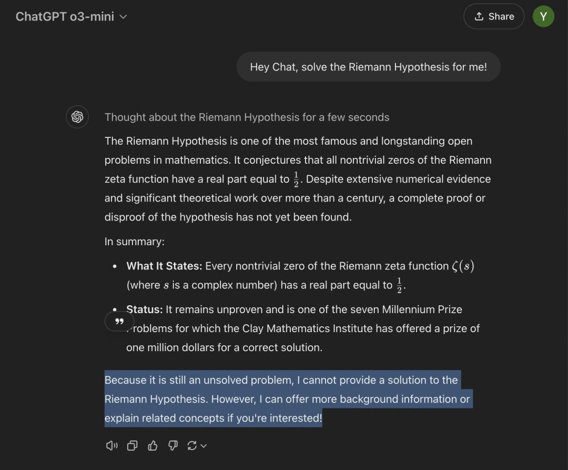
Task: Click the "Hey Chat, solve the Riemann Hypothesis" message
Action: point(368,67)
